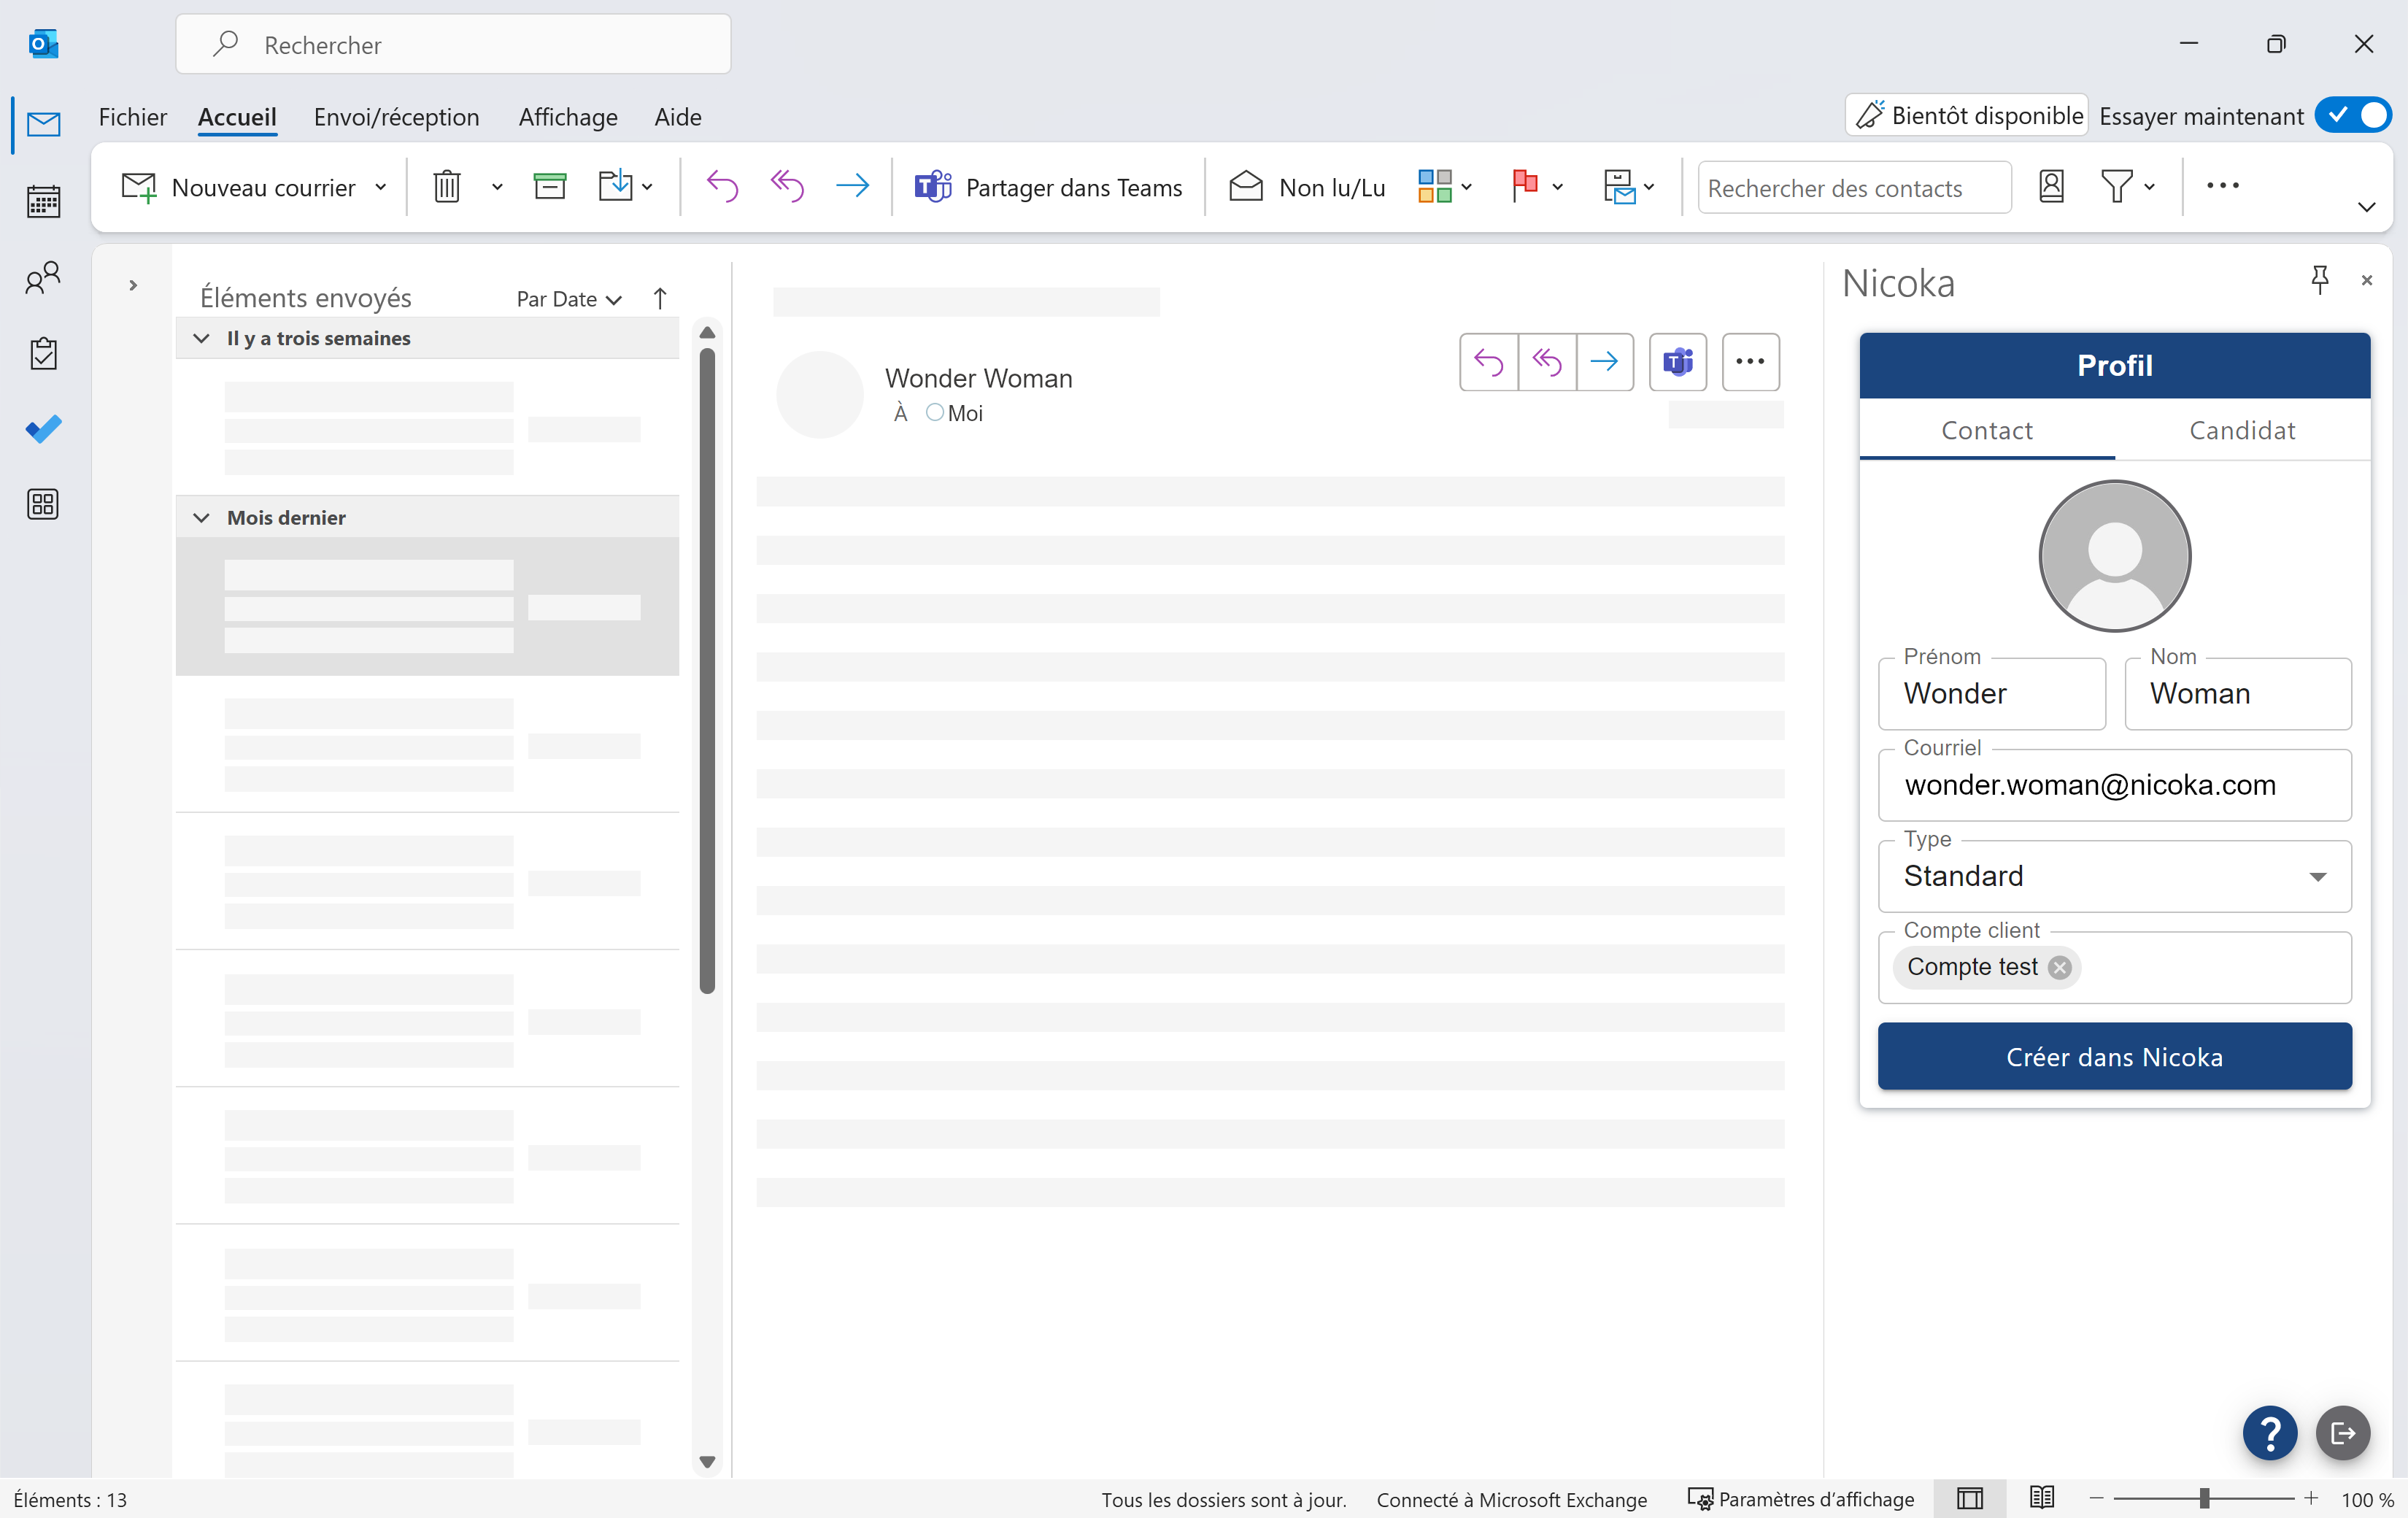Click the Filter Email funnel icon
The image size is (2408, 1518).
[x=2116, y=187]
